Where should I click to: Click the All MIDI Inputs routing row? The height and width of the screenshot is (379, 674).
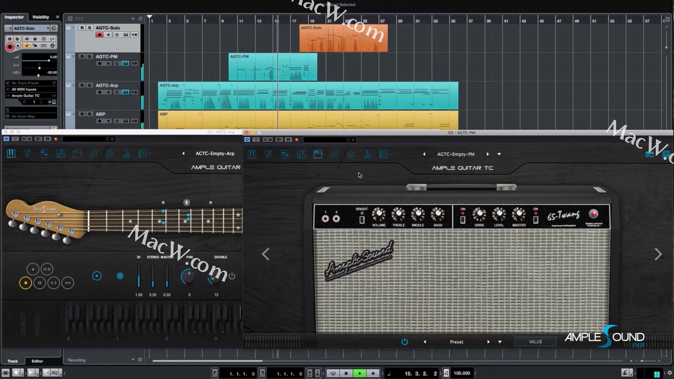(x=31, y=89)
